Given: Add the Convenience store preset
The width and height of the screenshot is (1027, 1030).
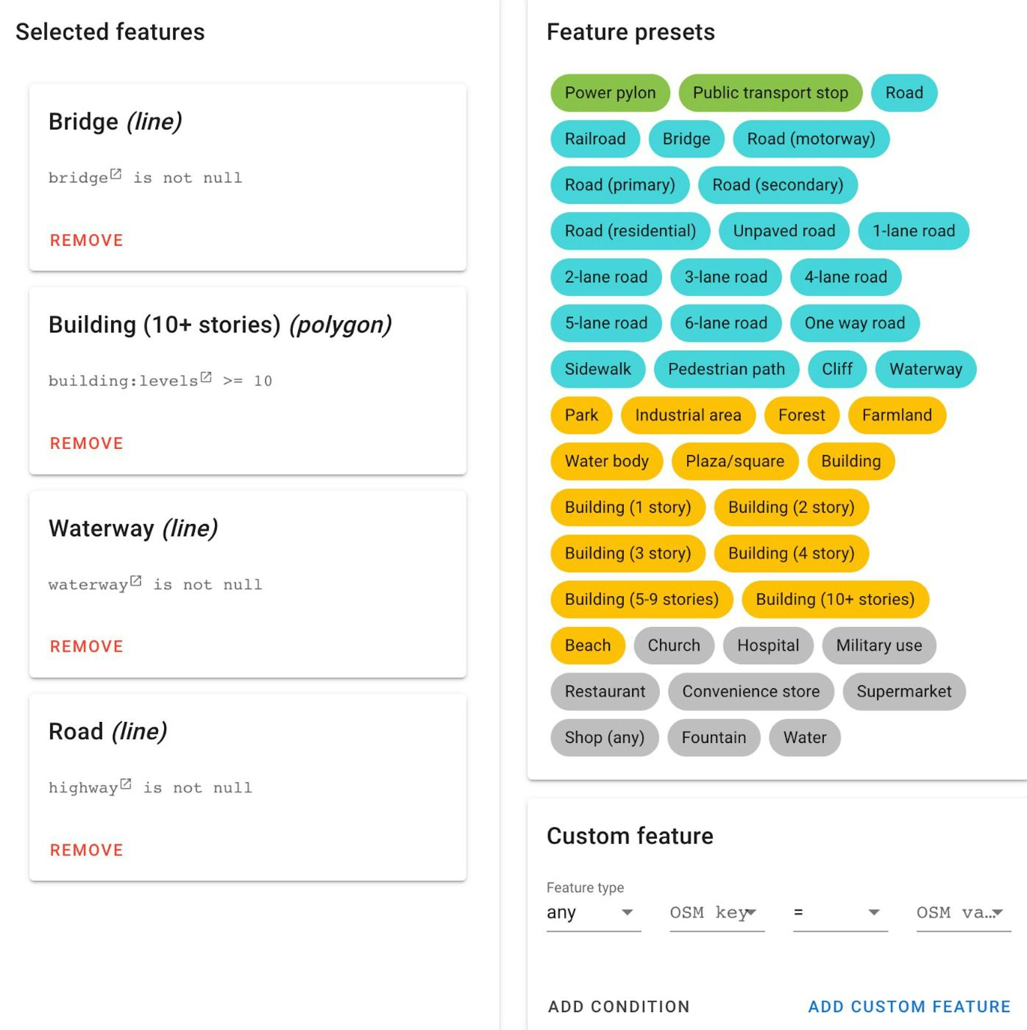Looking at the screenshot, I should point(750,691).
